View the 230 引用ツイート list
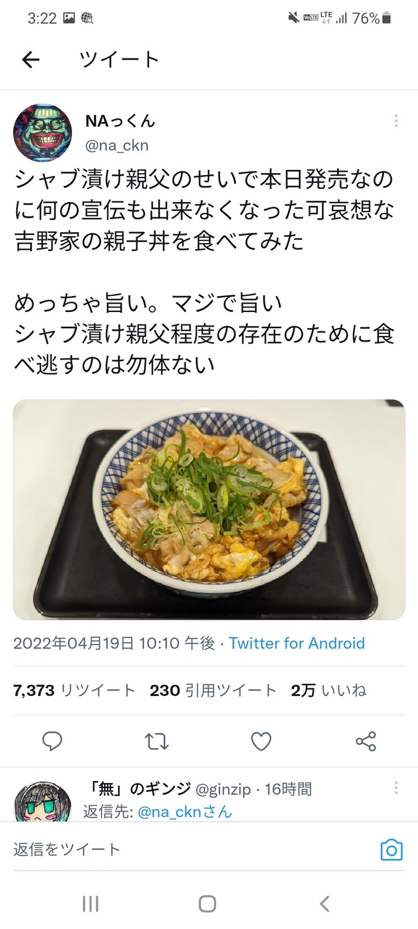The height and width of the screenshot is (929, 418). 213,691
